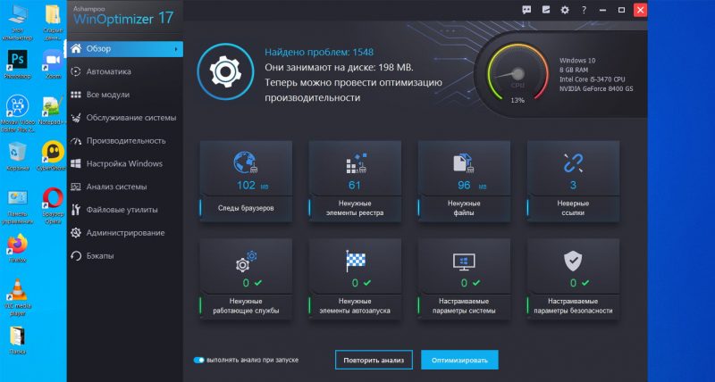Open the Ненужные файлы 96 MB tile
The image size is (715, 382).
tap(463, 183)
